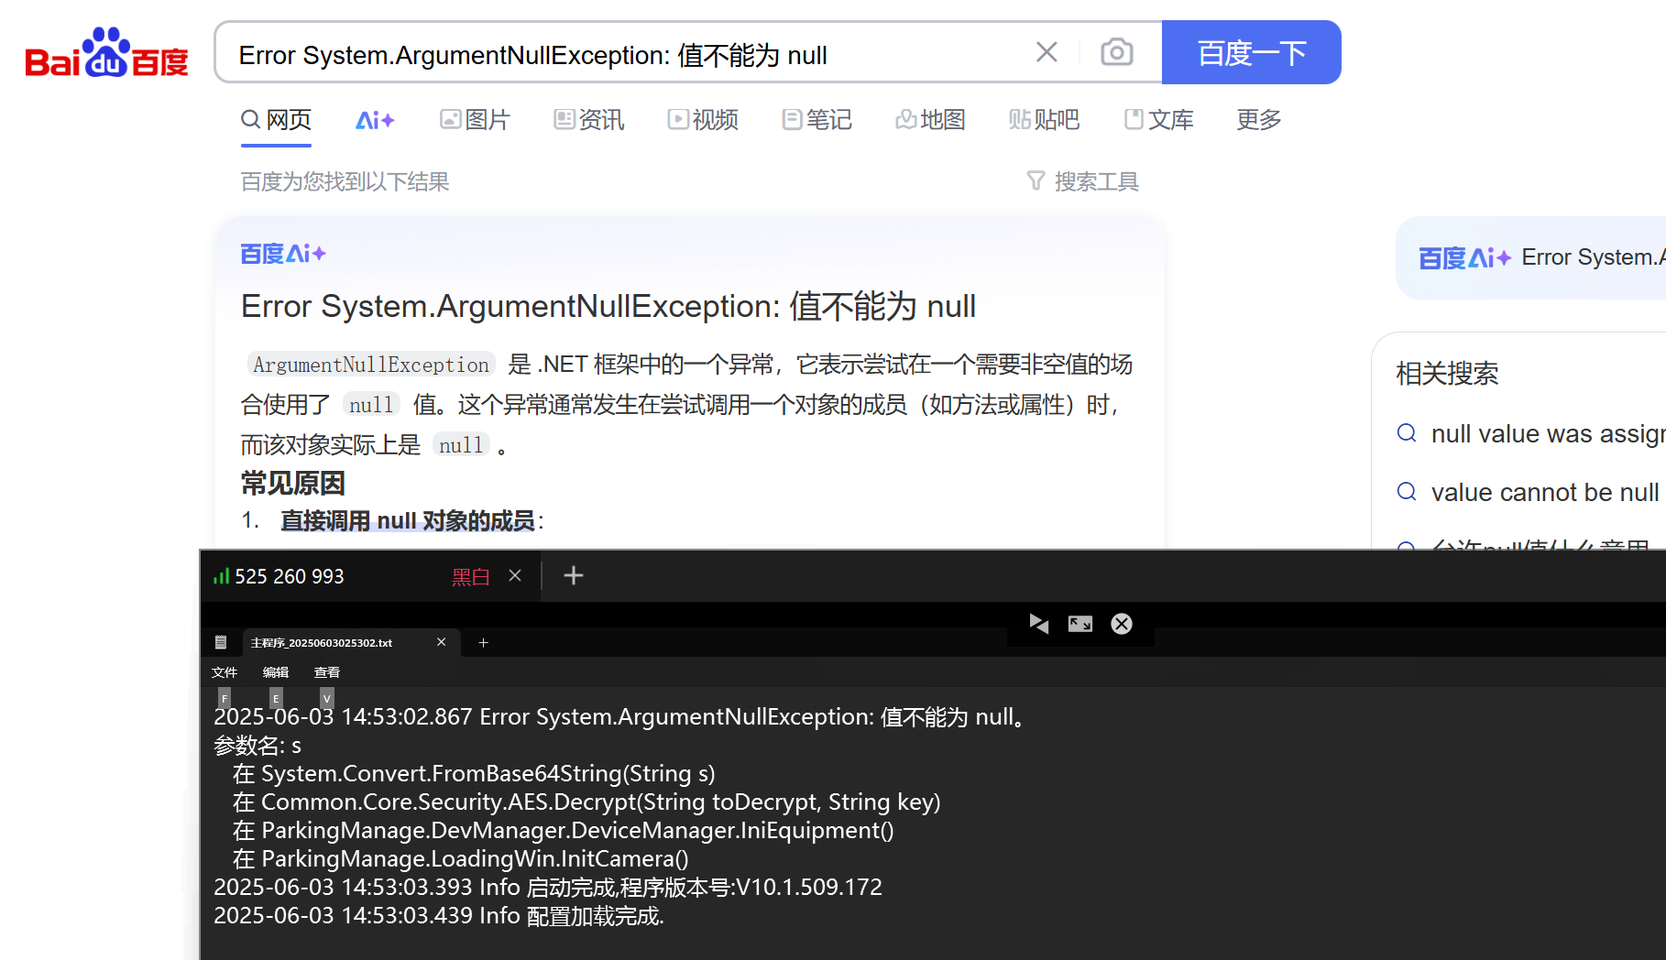
Task: Click the 百度Ai+ side panel card
Action: coord(1530,258)
